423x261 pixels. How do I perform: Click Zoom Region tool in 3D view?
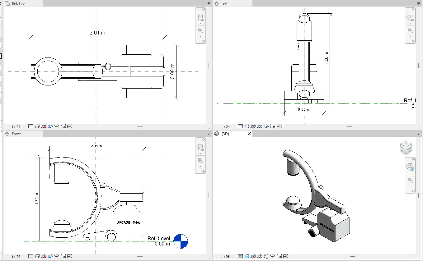tap(410, 180)
